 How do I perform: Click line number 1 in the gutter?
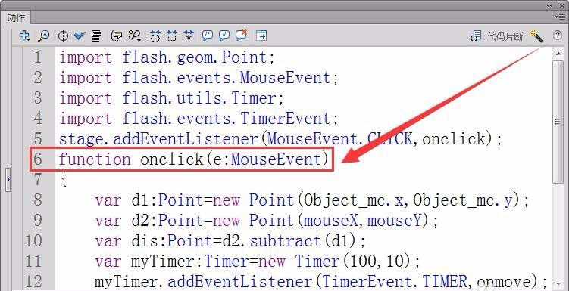[x=38, y=57]
